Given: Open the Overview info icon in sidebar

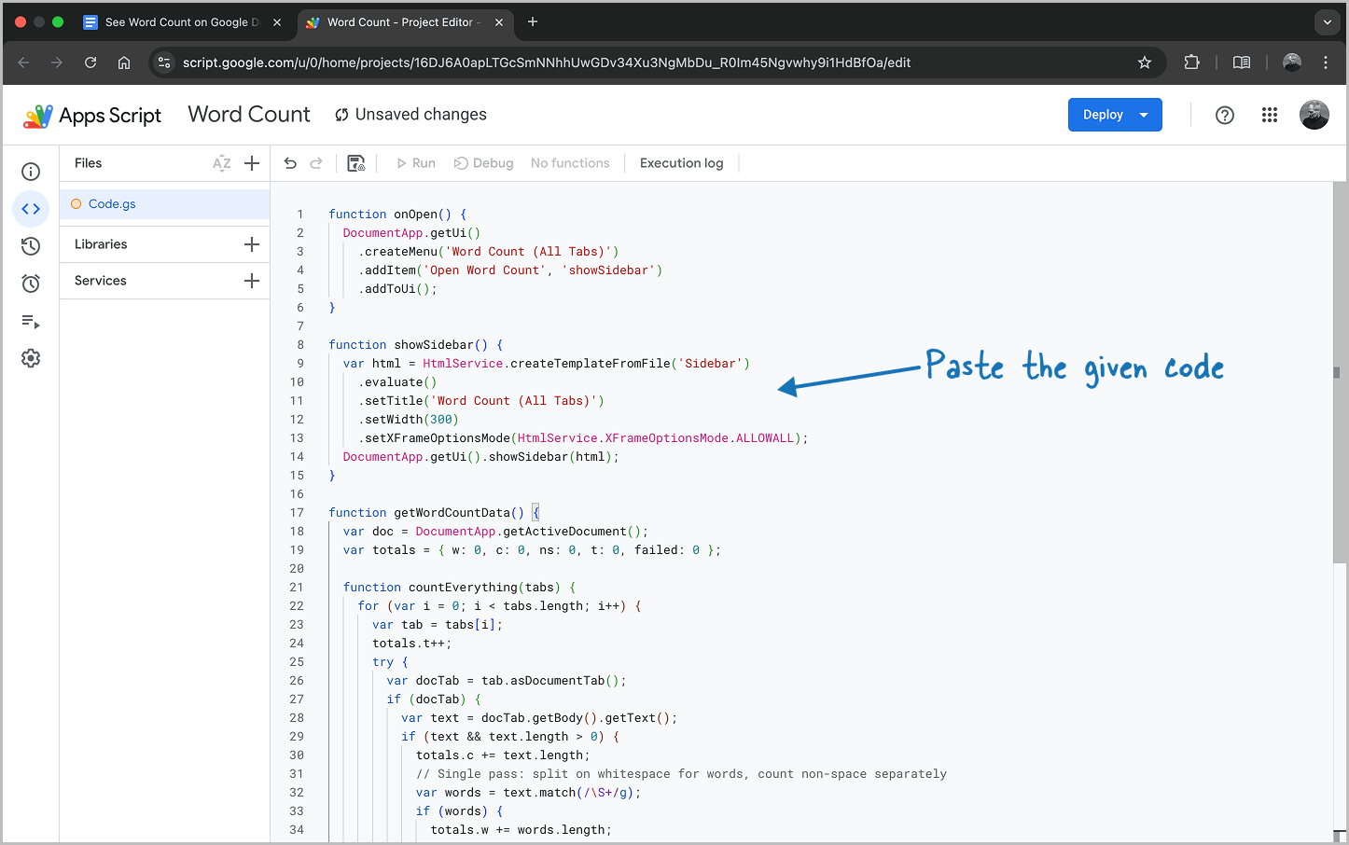Looking at the screenshot, I should (31, 172).
